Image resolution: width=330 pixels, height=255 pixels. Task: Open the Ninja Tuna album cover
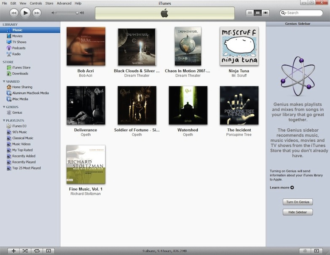[x=239, y=47]
